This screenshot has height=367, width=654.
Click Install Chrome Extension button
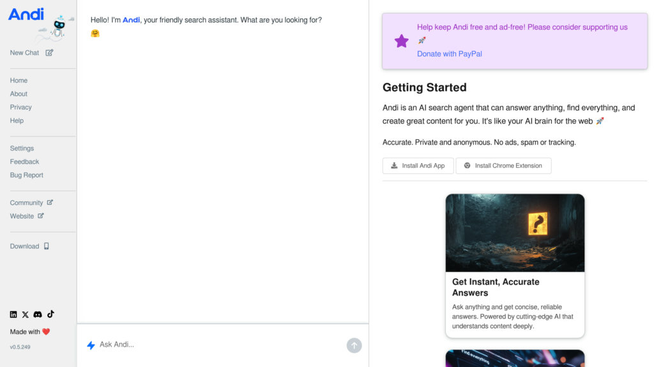click(x=503, y=166)
